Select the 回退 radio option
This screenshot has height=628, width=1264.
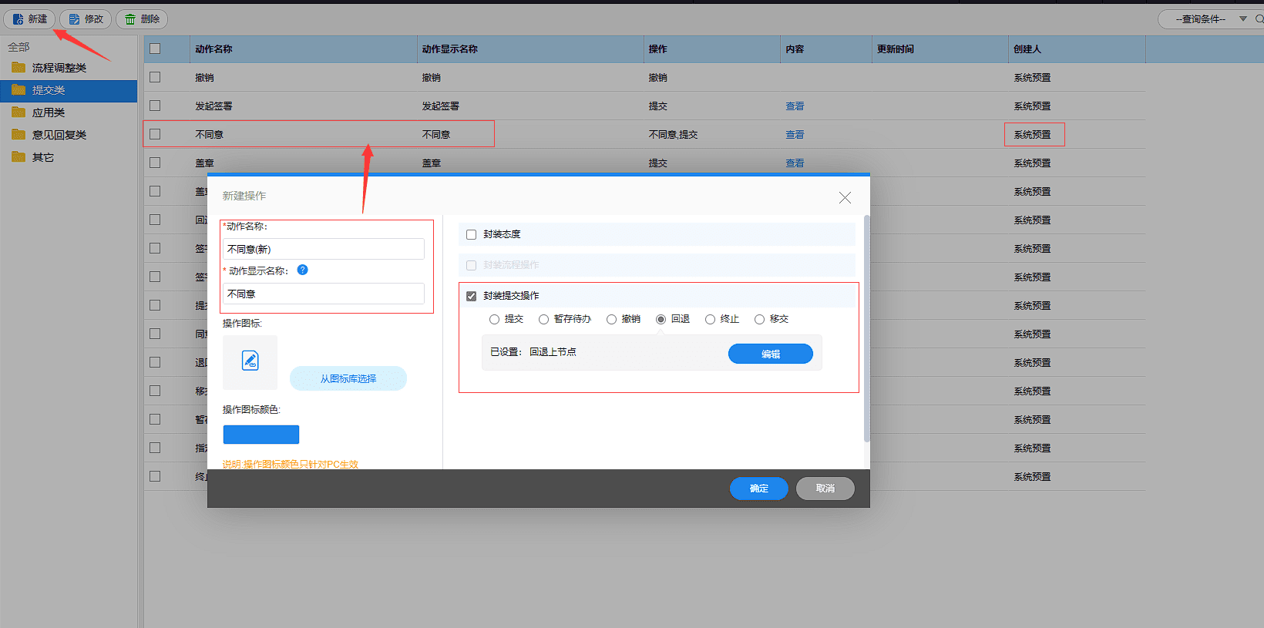point(661,319)
